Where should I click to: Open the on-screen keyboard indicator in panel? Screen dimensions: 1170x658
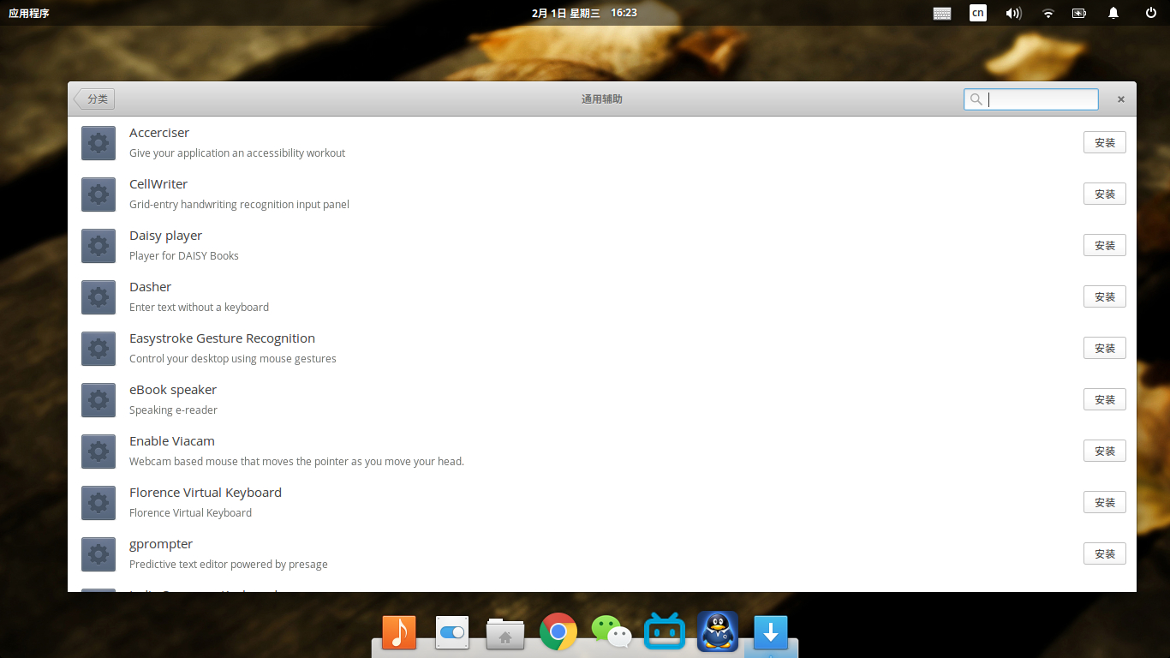942,13
